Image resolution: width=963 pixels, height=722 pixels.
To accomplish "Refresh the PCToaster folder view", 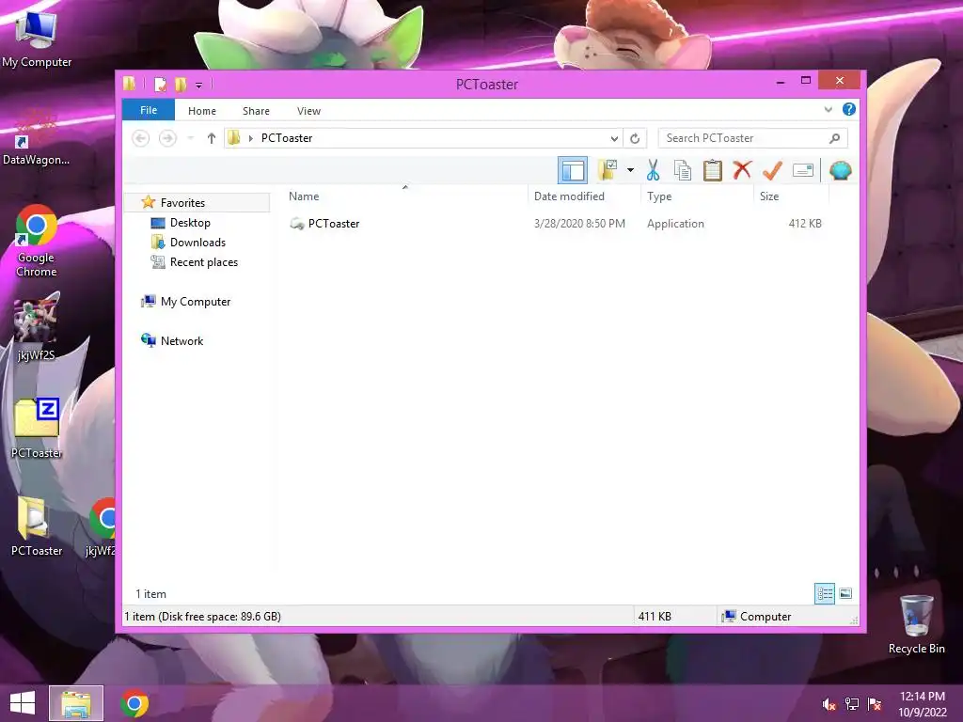I will [635, 138].
